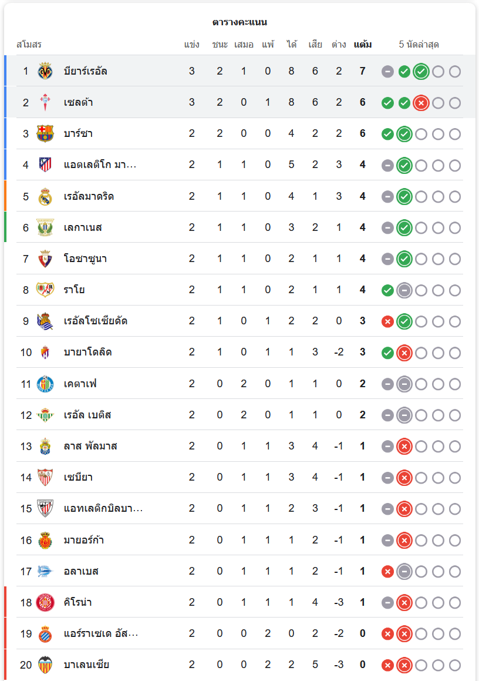Screen dimensions: 479x681
Task: Click the Celta Vigo club crest
Action: 45,102
